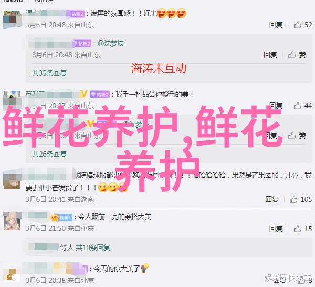Click thumbs-up on the comment with 44 likes
315x287 pixels.
(x=298, y=106)
